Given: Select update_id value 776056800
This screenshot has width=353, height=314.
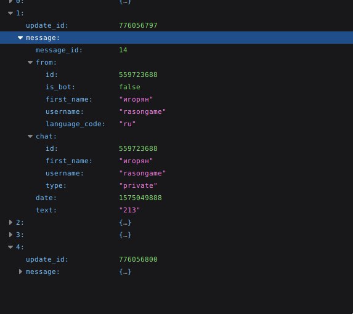Looking at the screenshot, I should [x=138, y=259].
